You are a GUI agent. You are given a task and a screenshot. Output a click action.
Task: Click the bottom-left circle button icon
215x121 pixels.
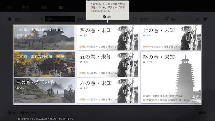click(9, 113)
